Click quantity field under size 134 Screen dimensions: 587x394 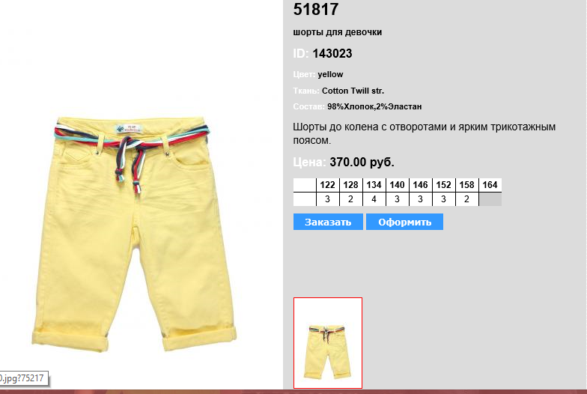pyautogui.click(x=374, y=199)
